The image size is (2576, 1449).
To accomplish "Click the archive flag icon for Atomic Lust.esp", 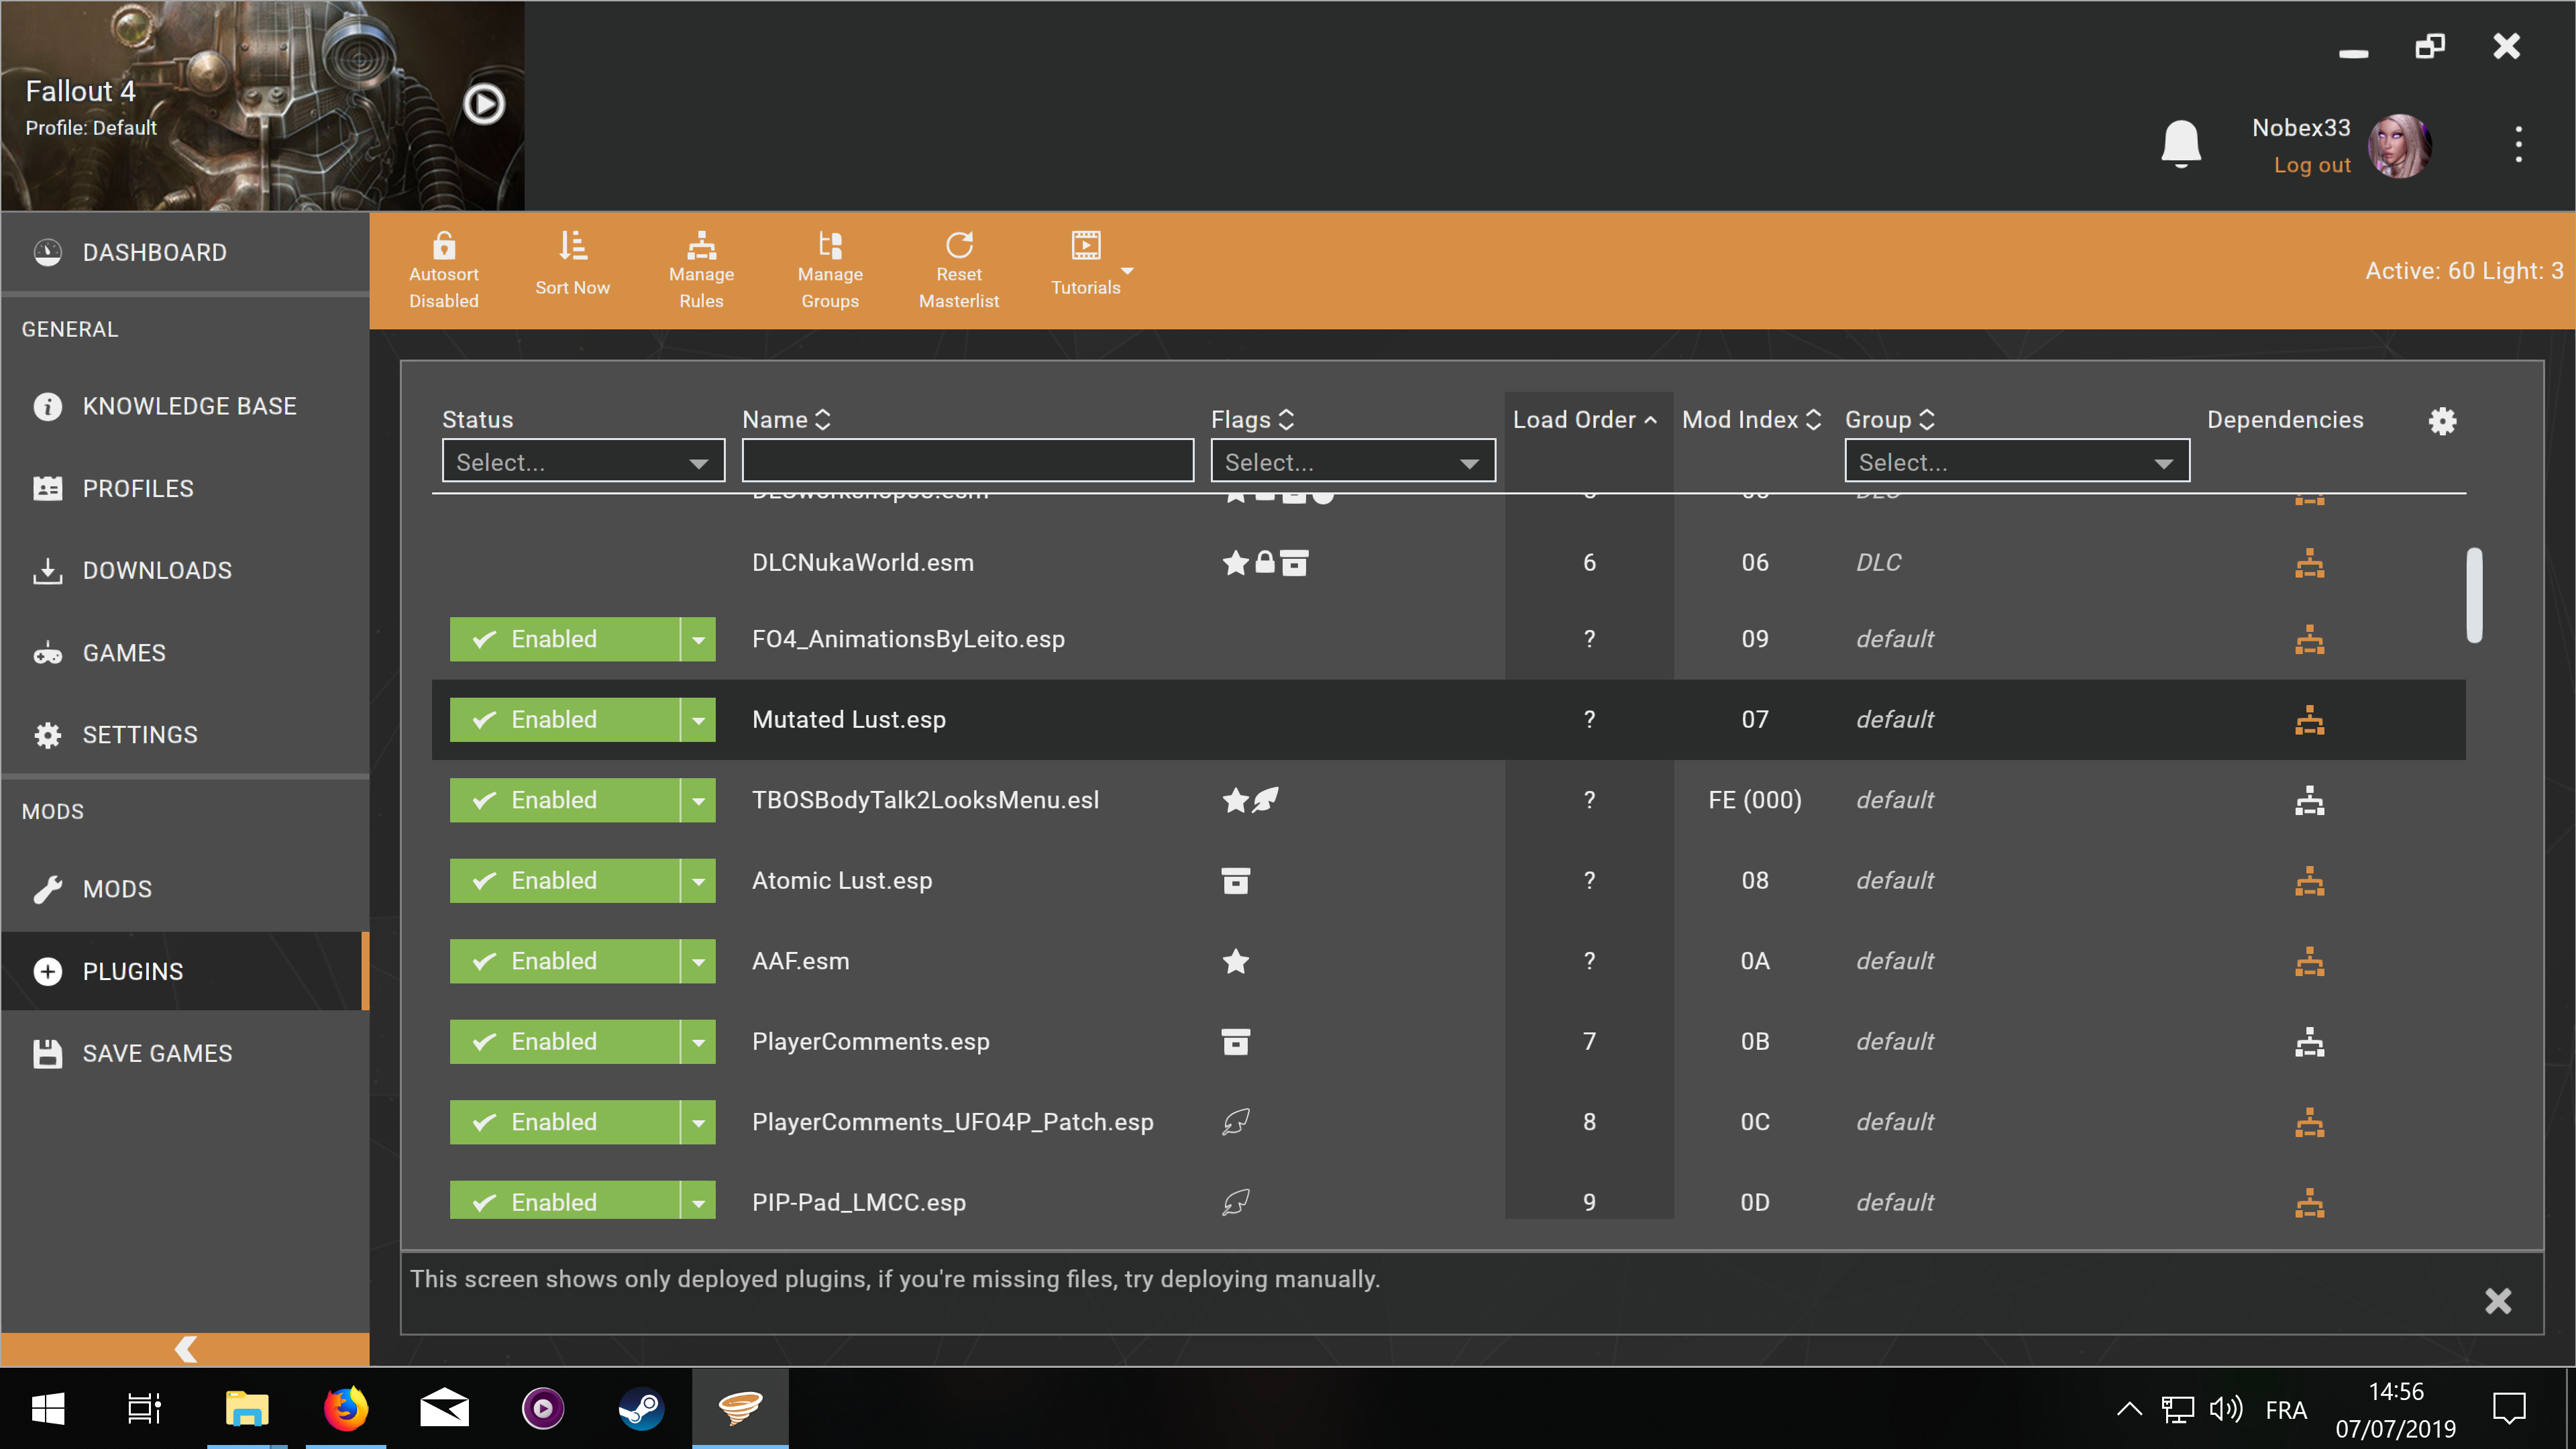I will pos(1236,881).
